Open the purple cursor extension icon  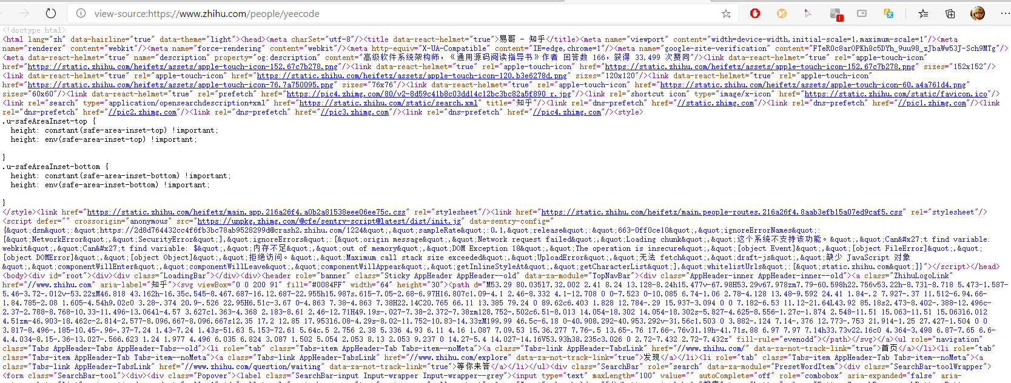click(808, 13)
